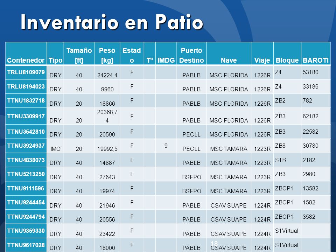Select BAROTI value 2980
Image resolution: width=336 pixels, height=252 pixels.
coord(309,174)
